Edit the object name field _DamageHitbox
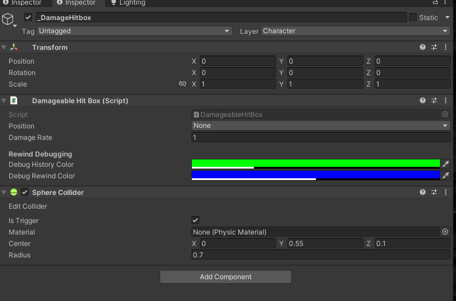 [x=221, y=17]
